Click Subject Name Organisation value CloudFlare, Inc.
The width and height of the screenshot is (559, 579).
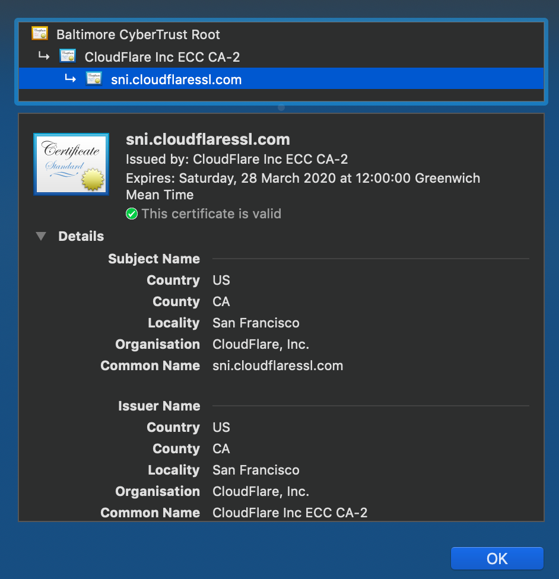261,345
